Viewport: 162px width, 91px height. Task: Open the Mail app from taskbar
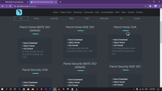(x=33, y=89)
